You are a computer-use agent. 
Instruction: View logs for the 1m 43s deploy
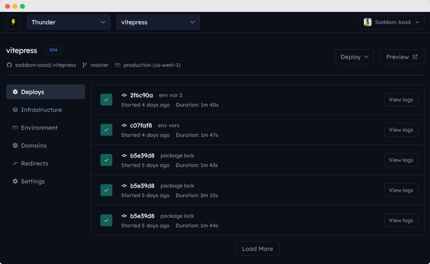401,160
